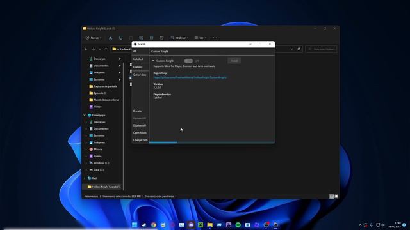Open the address bar history dropdown arrow

tap(292, 49)
